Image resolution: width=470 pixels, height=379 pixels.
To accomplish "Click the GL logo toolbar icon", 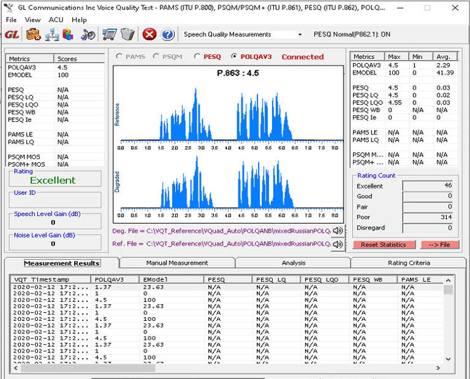I will [x=12, y=35].
